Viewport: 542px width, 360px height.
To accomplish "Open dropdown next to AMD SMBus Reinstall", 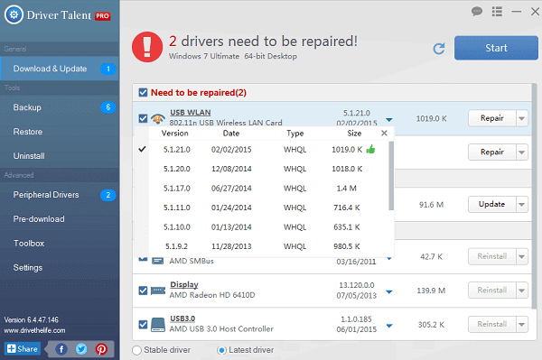I will pos(521,256).
